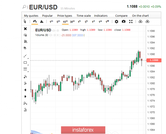Open Volume indicator settings gear
Viewport: 166px width, 134px height.
pos(55,35)
